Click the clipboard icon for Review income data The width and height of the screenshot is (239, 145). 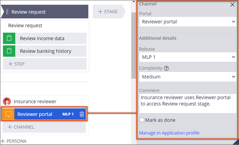point(9,38)
